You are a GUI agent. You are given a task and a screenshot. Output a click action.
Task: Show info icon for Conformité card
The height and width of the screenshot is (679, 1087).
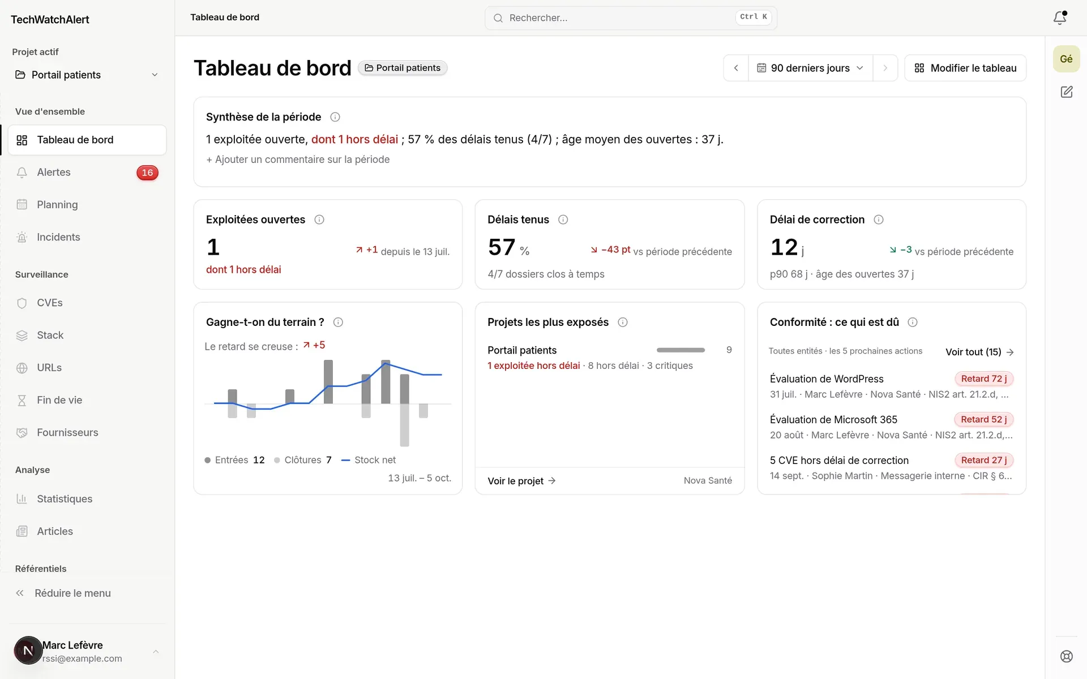click(913, 322)
